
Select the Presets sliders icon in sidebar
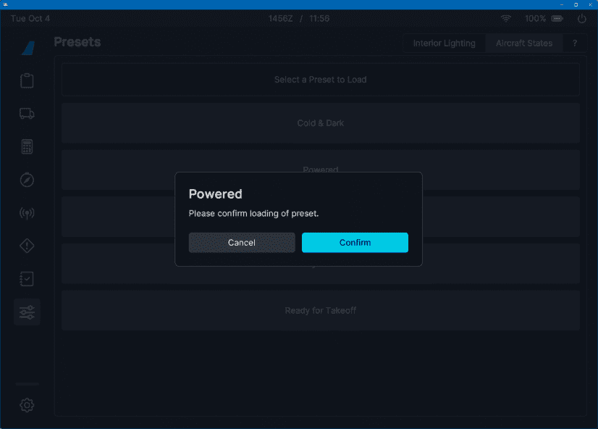point(27,312)
